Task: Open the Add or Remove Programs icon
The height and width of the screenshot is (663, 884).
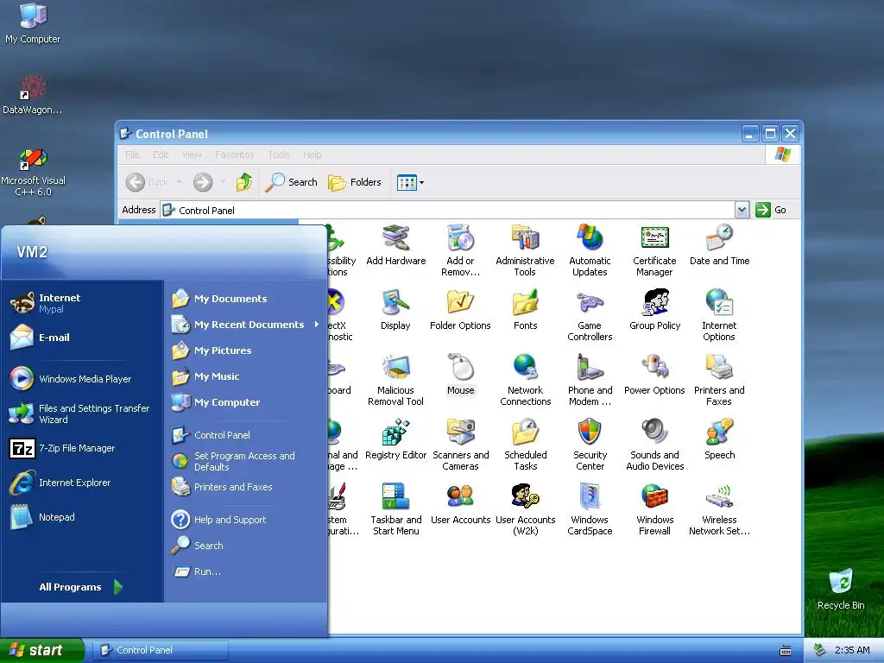Action: click(461, 251)
